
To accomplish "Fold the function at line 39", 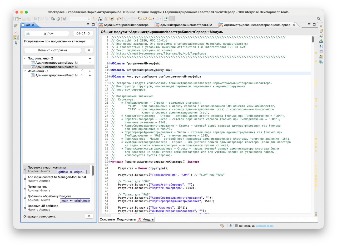I will coord(110,162).
